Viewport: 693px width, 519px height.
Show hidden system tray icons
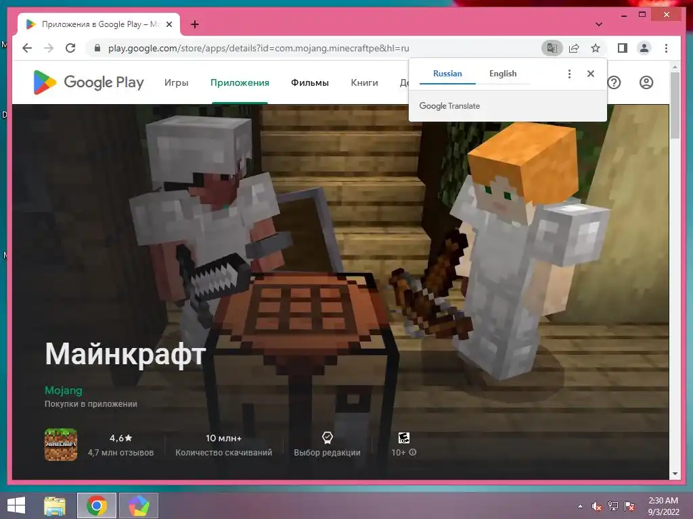click(x=580, y=506)
